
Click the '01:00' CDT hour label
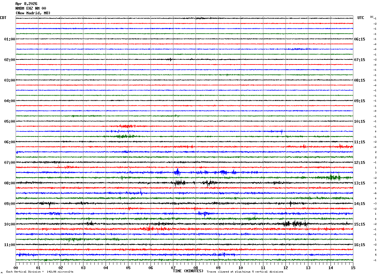(x=10, y=39)
